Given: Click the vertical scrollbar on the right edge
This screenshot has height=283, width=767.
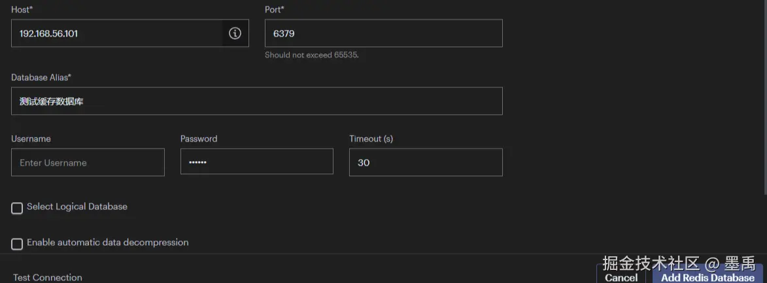Looking at the screenshot, I should [x=764, y=98].
